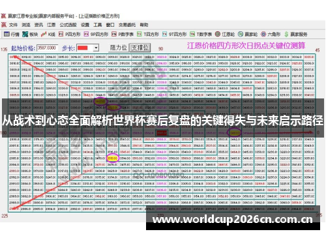Viewport: 326px width, 236px height.
Task: Open 赢家服务 with the dollar icon
Action: pos(296,34)
